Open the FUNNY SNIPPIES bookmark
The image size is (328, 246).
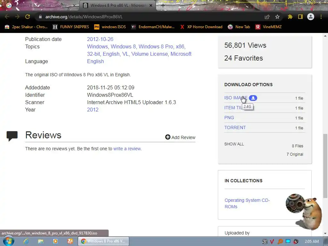pos(71,27)
